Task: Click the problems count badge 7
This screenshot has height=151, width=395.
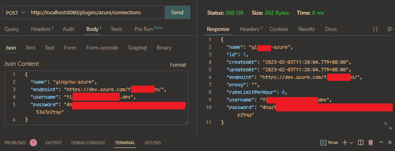Action: 33,143
